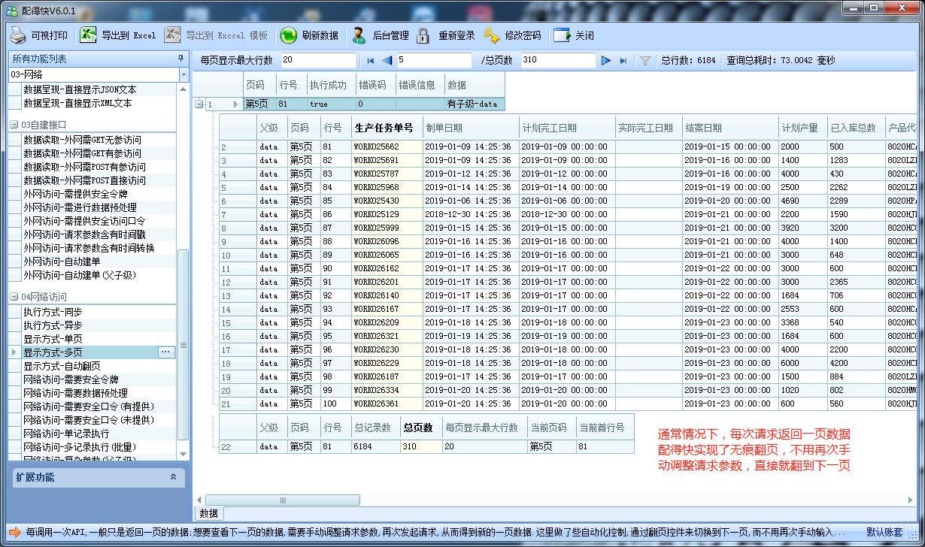Click the horizontal scrollbar thumb under the grid
925x547 pixels.
[x=283, y=500]
